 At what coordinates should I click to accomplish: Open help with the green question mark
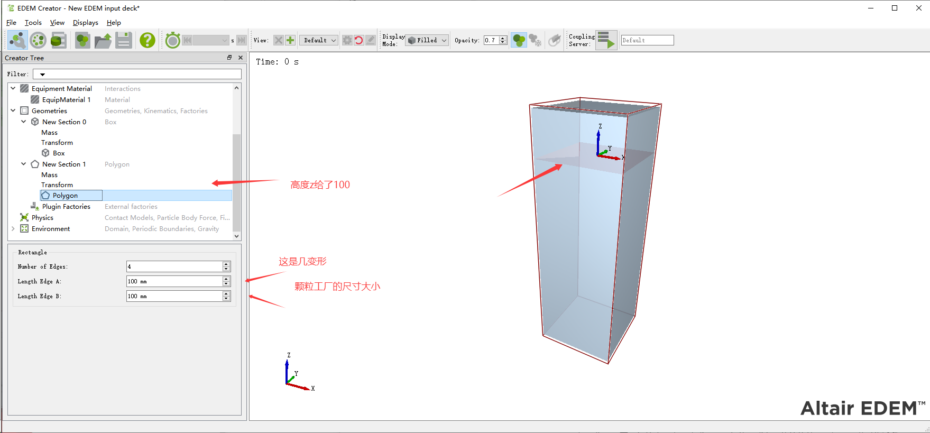pos(148,40)
